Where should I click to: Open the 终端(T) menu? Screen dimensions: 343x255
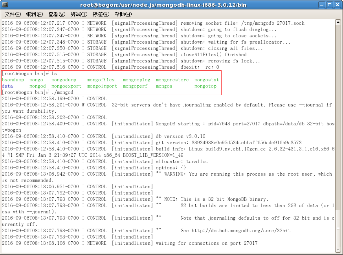point(79,14)
